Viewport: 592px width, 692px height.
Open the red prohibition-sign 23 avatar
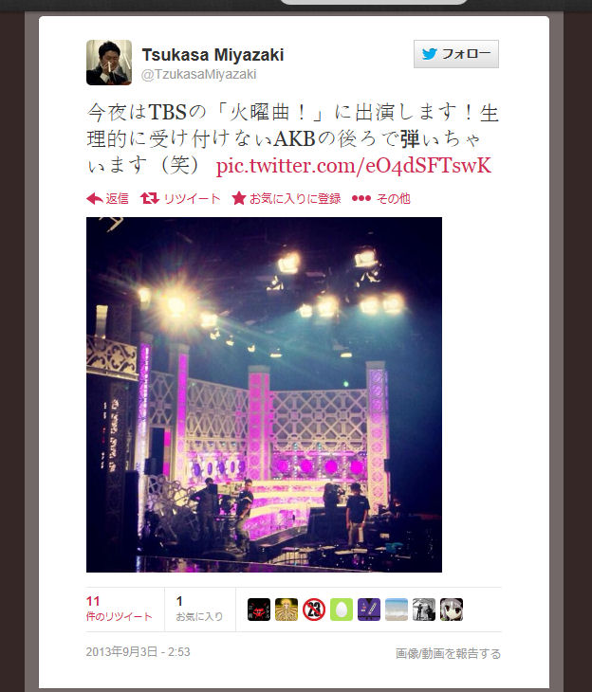(x=314, y=610)
